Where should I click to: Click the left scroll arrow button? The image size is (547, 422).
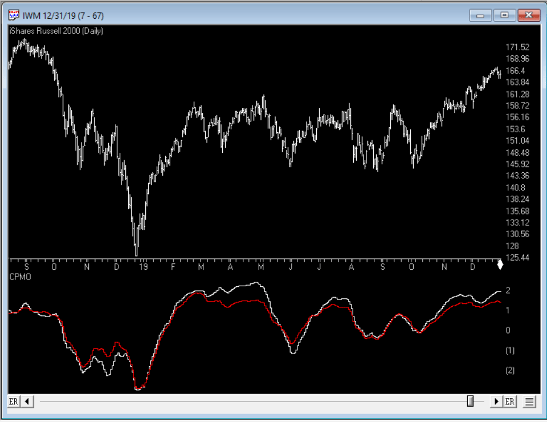[x=27, y=401]
